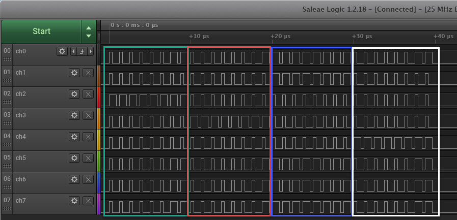Screen dimensions: 457x220
Task: Open ch1 channel settings gear
Action: [74, 73]
